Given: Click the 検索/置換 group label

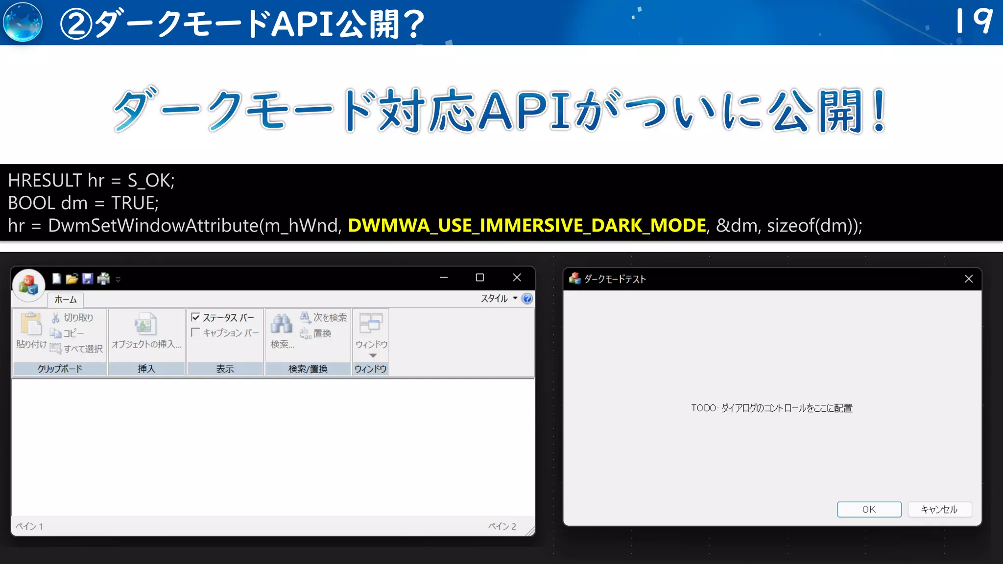Looking at the screenshot, I should [308, 369].
